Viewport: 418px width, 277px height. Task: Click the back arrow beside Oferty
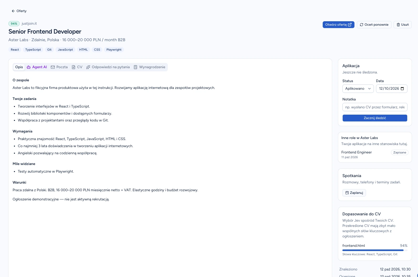coord(13,11)
